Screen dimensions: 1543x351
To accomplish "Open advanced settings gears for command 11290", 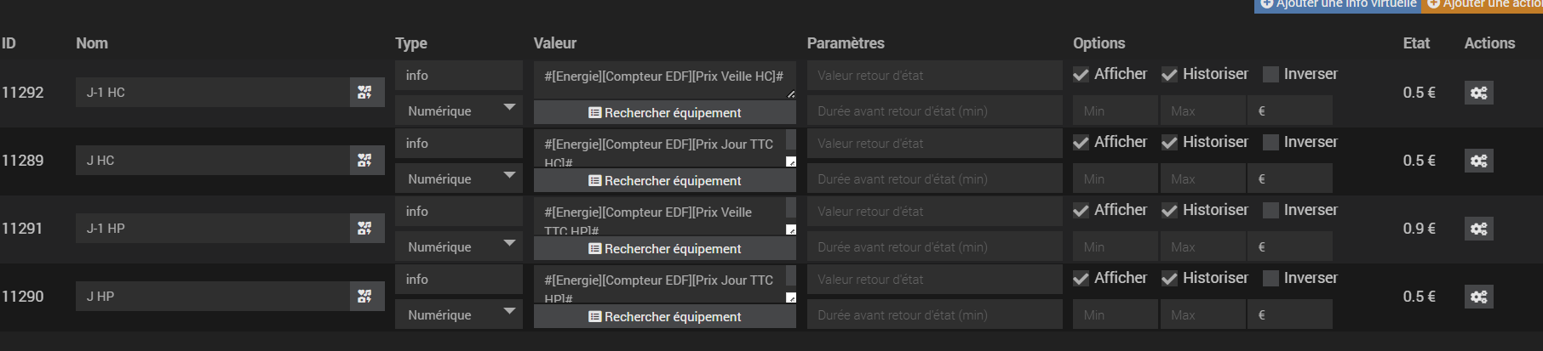I will pos(1478,297).
